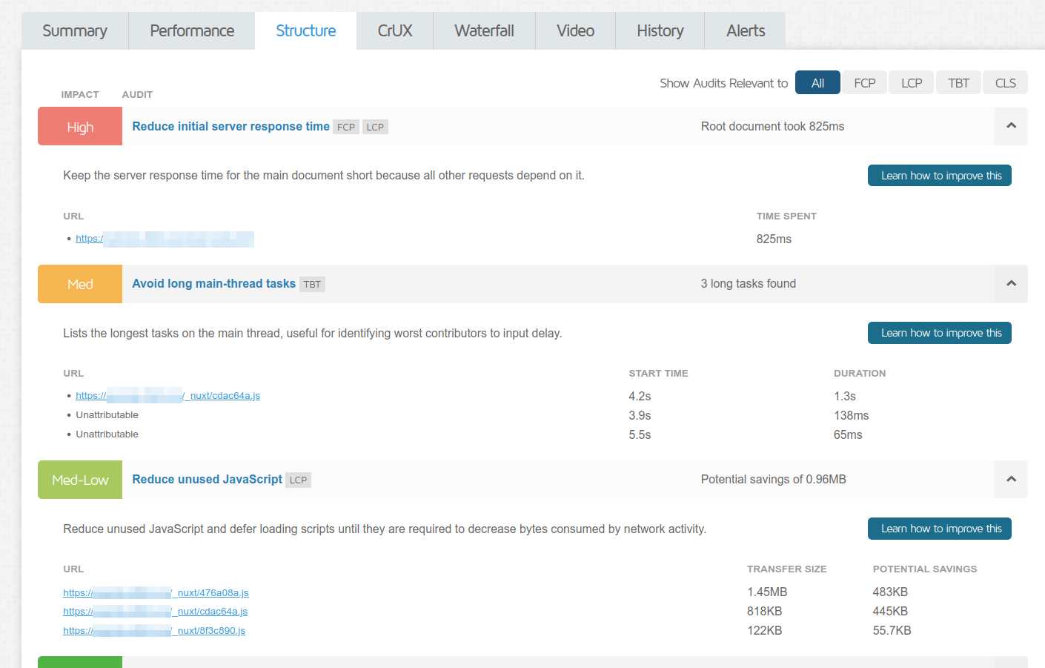Image resolution: width=1045 pixels, height=668 pixels.
Task: Open the Alerts tab
Action: (x=746, y=31)
